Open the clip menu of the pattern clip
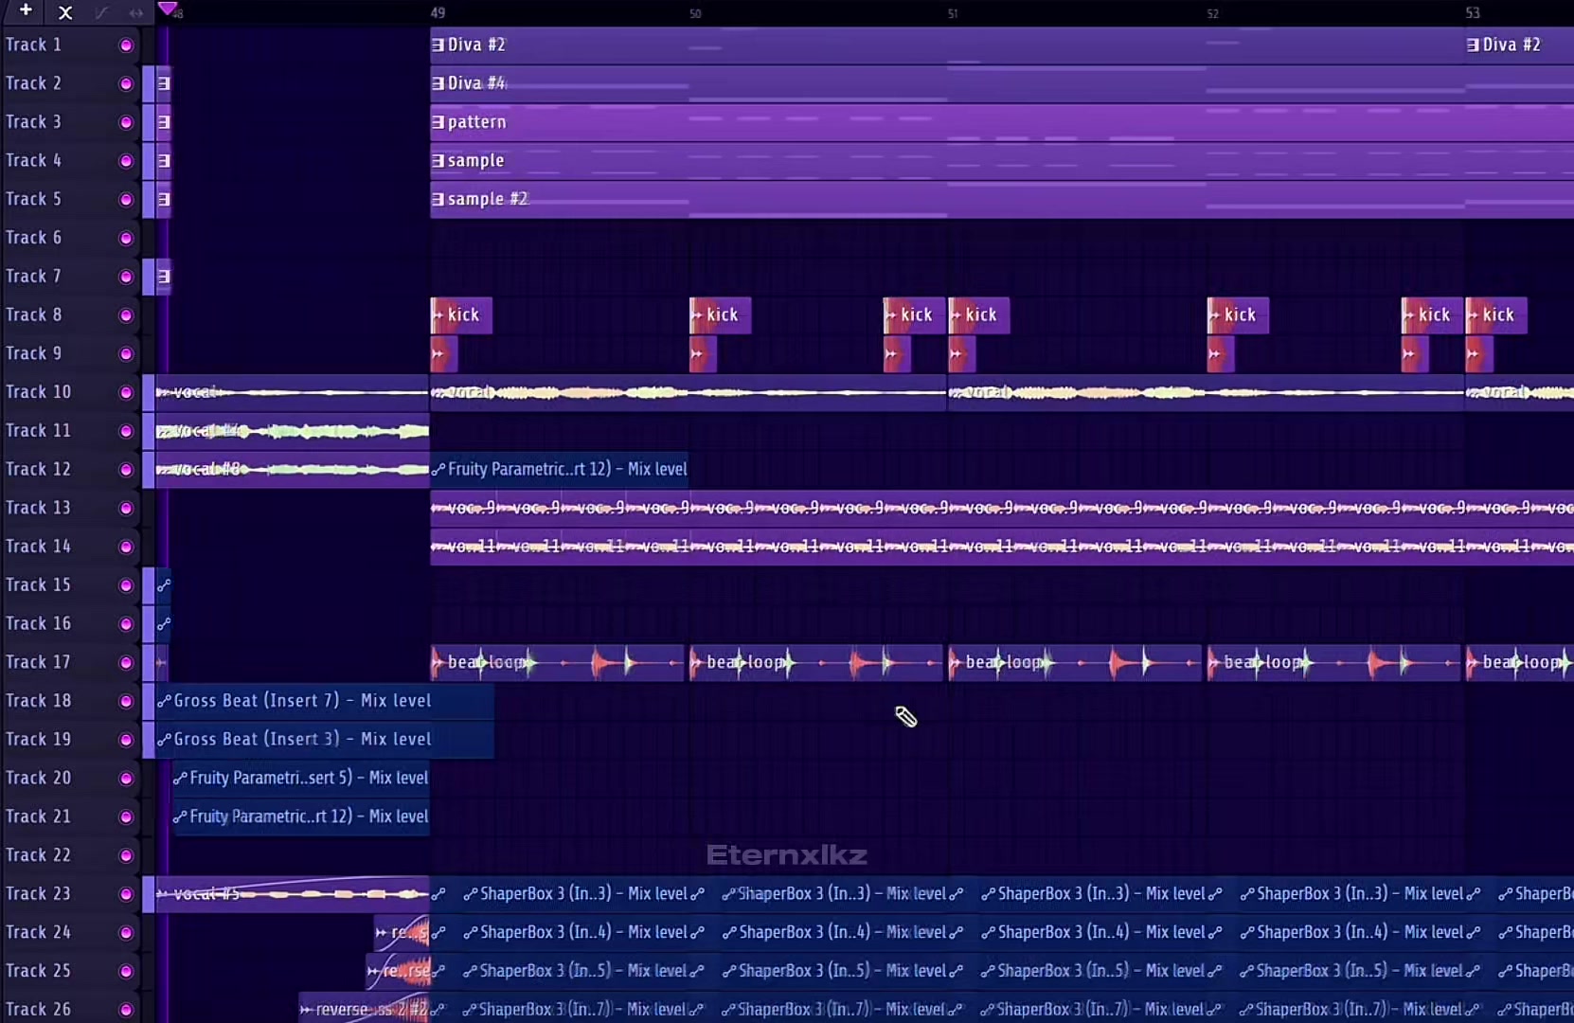Screen dimensions: 1574x1023 pyautogui.click(x=438, y=122)
